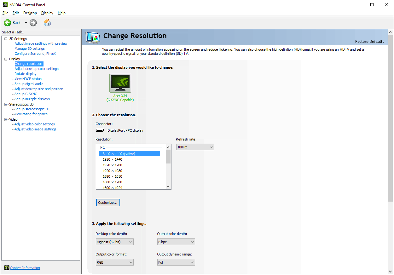Viewport: 394px width, 275px height.
Task: Open Adjust video image settings
Action: coord(35,129)
